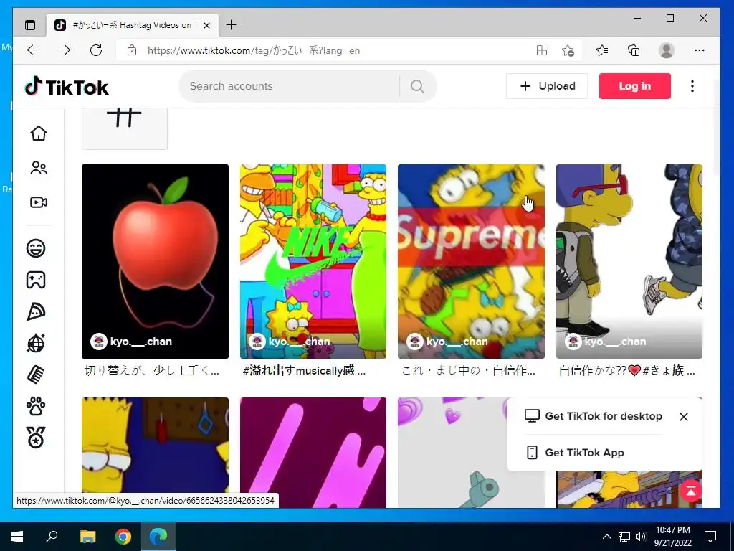Show hidden system tray icons
This screenshot has height=551, width=734.
click(x=606, y=537)
